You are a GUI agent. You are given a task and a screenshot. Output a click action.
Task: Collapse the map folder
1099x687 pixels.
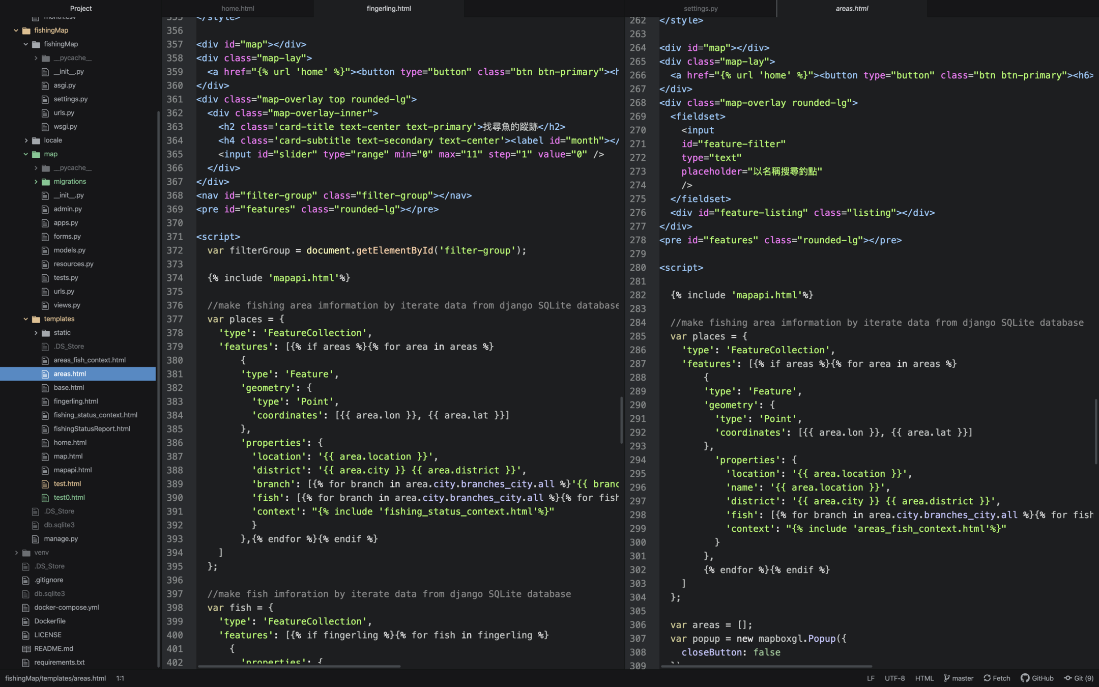[x=26, y=154]
